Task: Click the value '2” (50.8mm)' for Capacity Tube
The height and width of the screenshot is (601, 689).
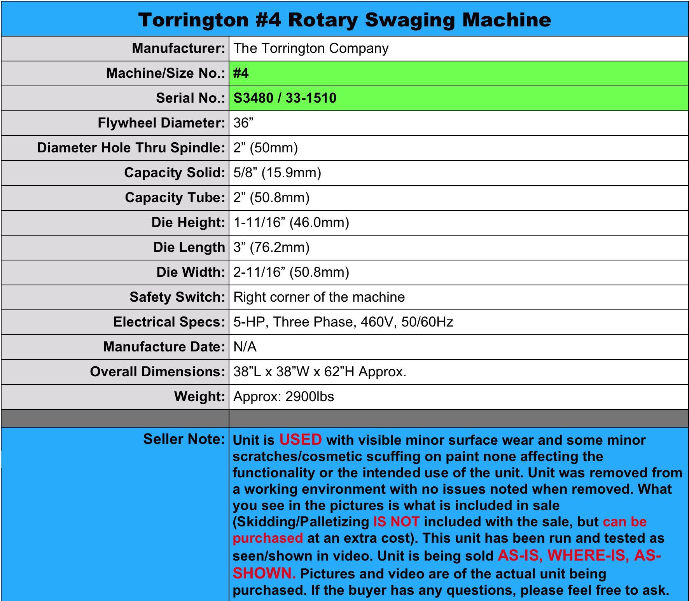Action: [x=271, y=197]
